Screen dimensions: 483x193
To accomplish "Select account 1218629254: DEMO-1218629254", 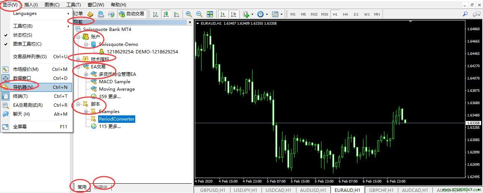I will [x=142, y=52].
